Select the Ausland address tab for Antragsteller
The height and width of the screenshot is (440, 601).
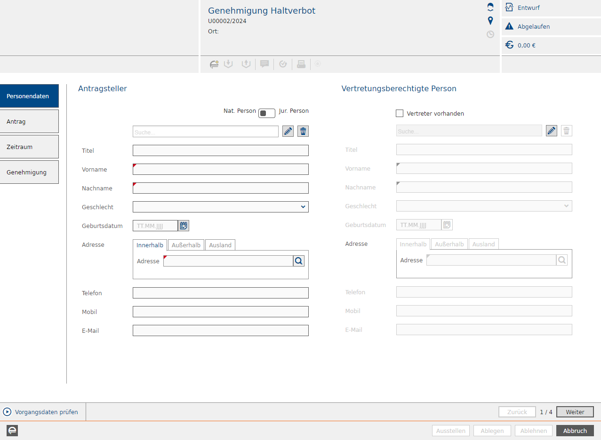[x=220, y=245]
